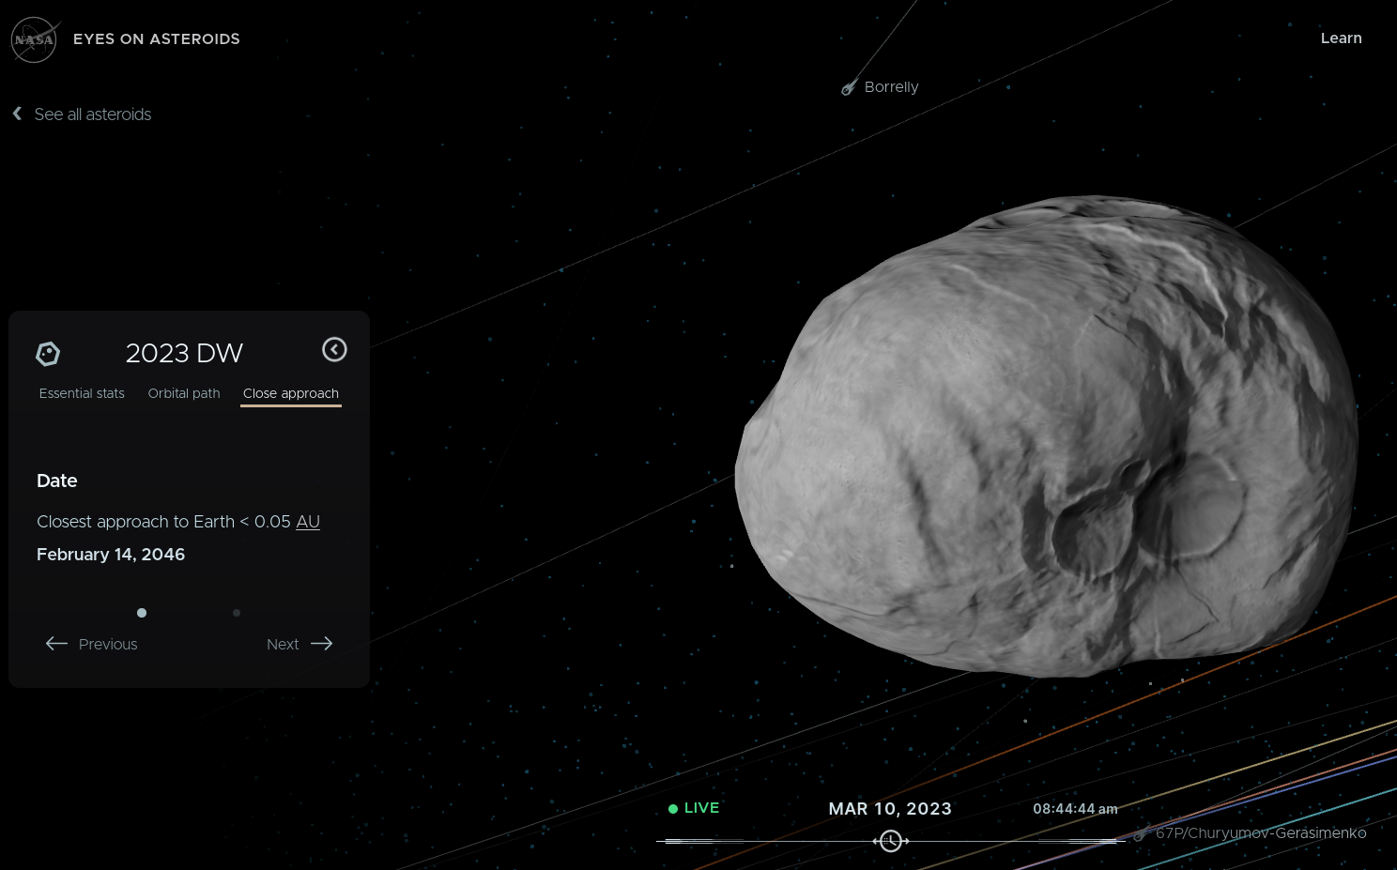
Task: Collapse the 2023 DW info panel
Action: coord(334,349)
